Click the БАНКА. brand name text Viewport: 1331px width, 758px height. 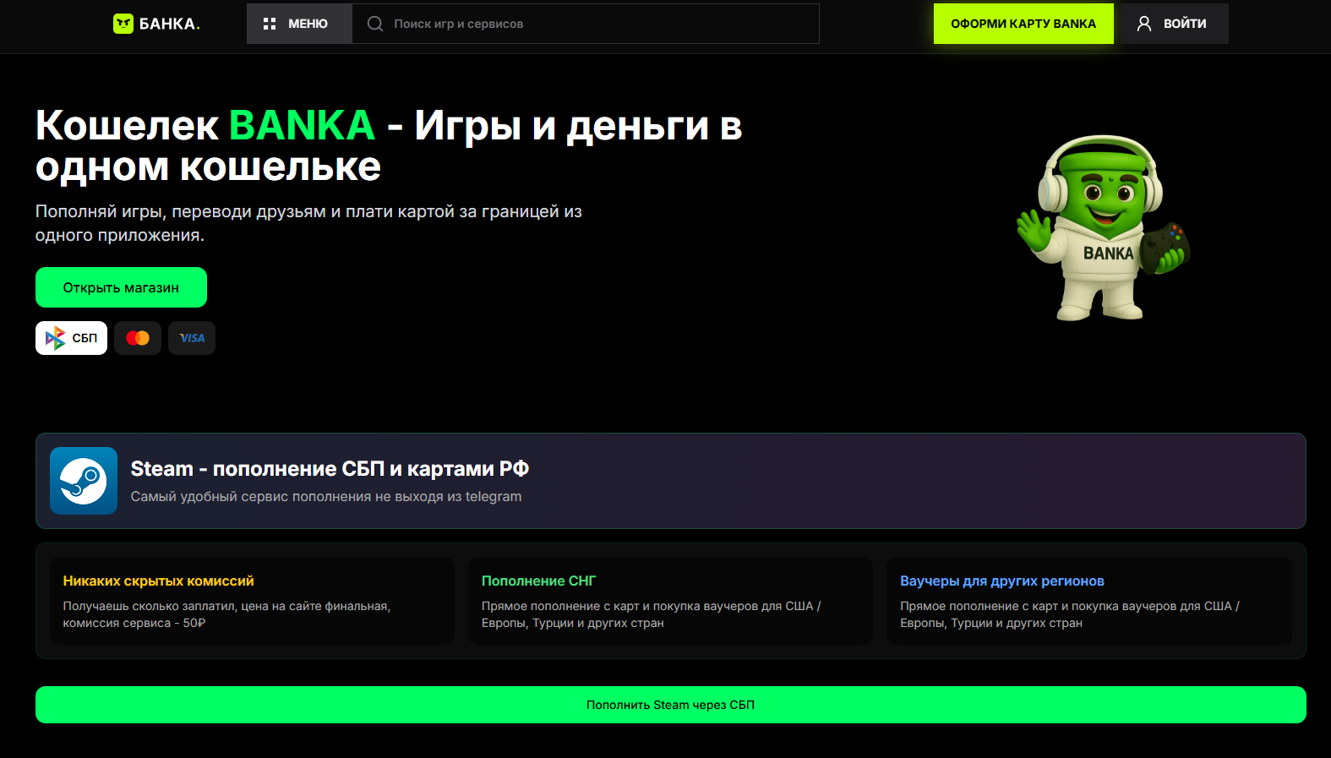coord(170,24)
